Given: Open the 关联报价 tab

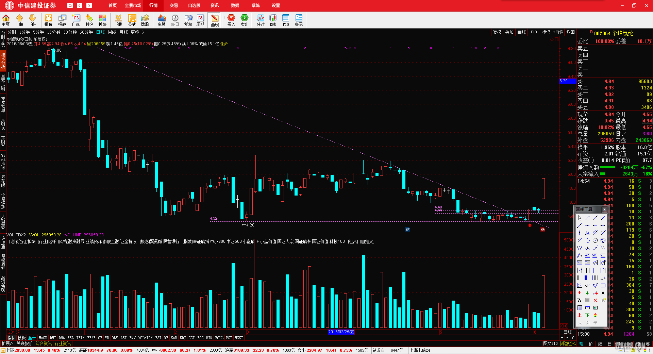Looking at the screenshot, I should coord(24,344).
